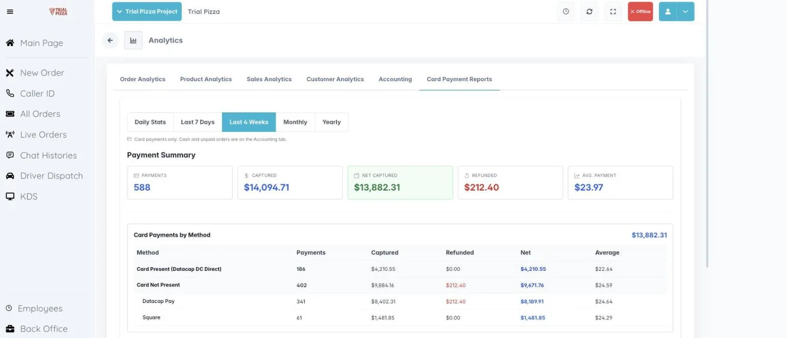
Task: Select Last 4 Weeks range
Action: tap(249, 122)
